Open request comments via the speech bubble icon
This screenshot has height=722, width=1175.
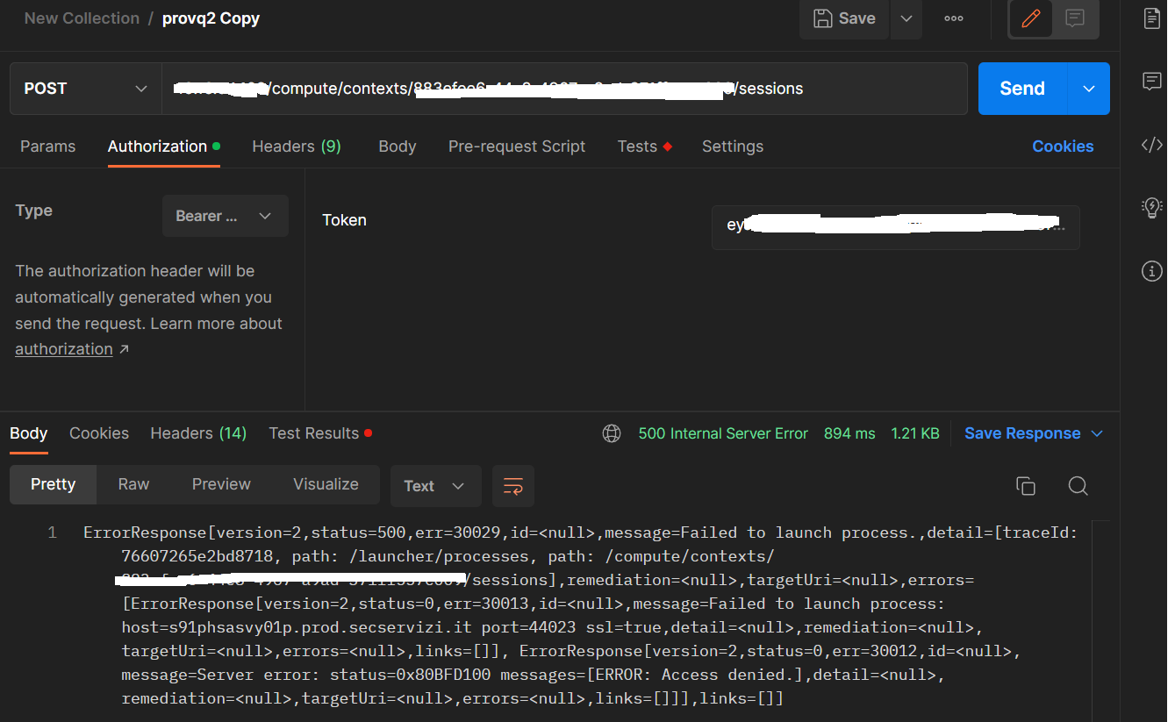(x=1076, y=18)
